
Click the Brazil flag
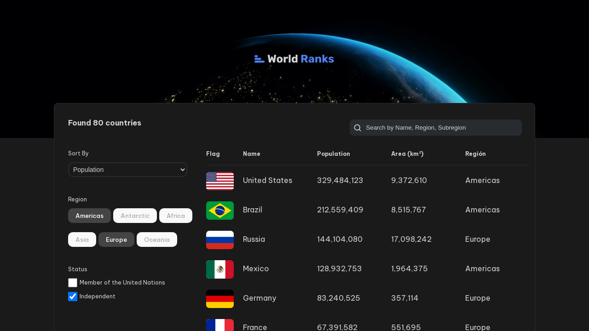pyautogui.click(x=220, y=210)
